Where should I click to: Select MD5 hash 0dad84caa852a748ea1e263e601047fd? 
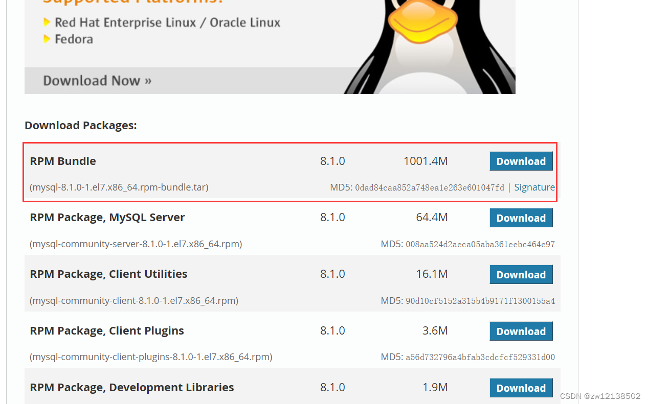(430, 187)
